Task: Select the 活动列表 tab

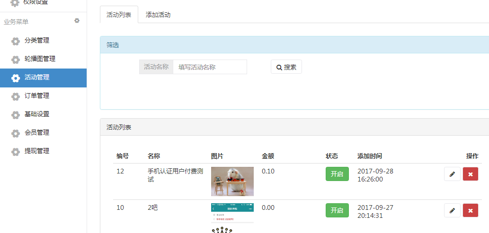Action: click(119, 15)
